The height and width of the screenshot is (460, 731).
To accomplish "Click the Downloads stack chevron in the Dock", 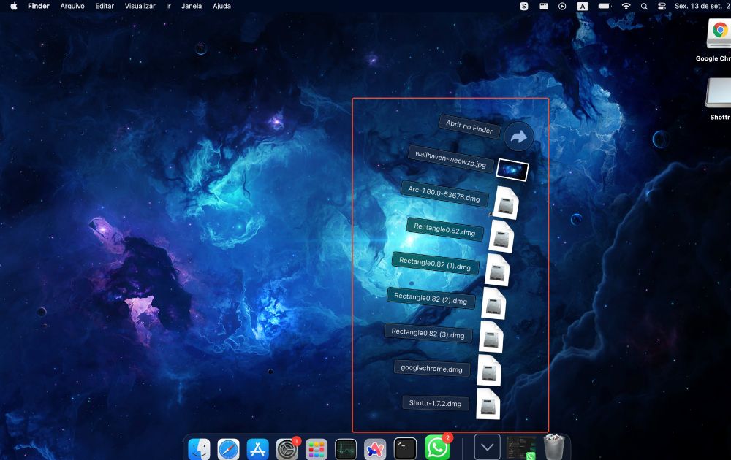I will click(487, 447).
